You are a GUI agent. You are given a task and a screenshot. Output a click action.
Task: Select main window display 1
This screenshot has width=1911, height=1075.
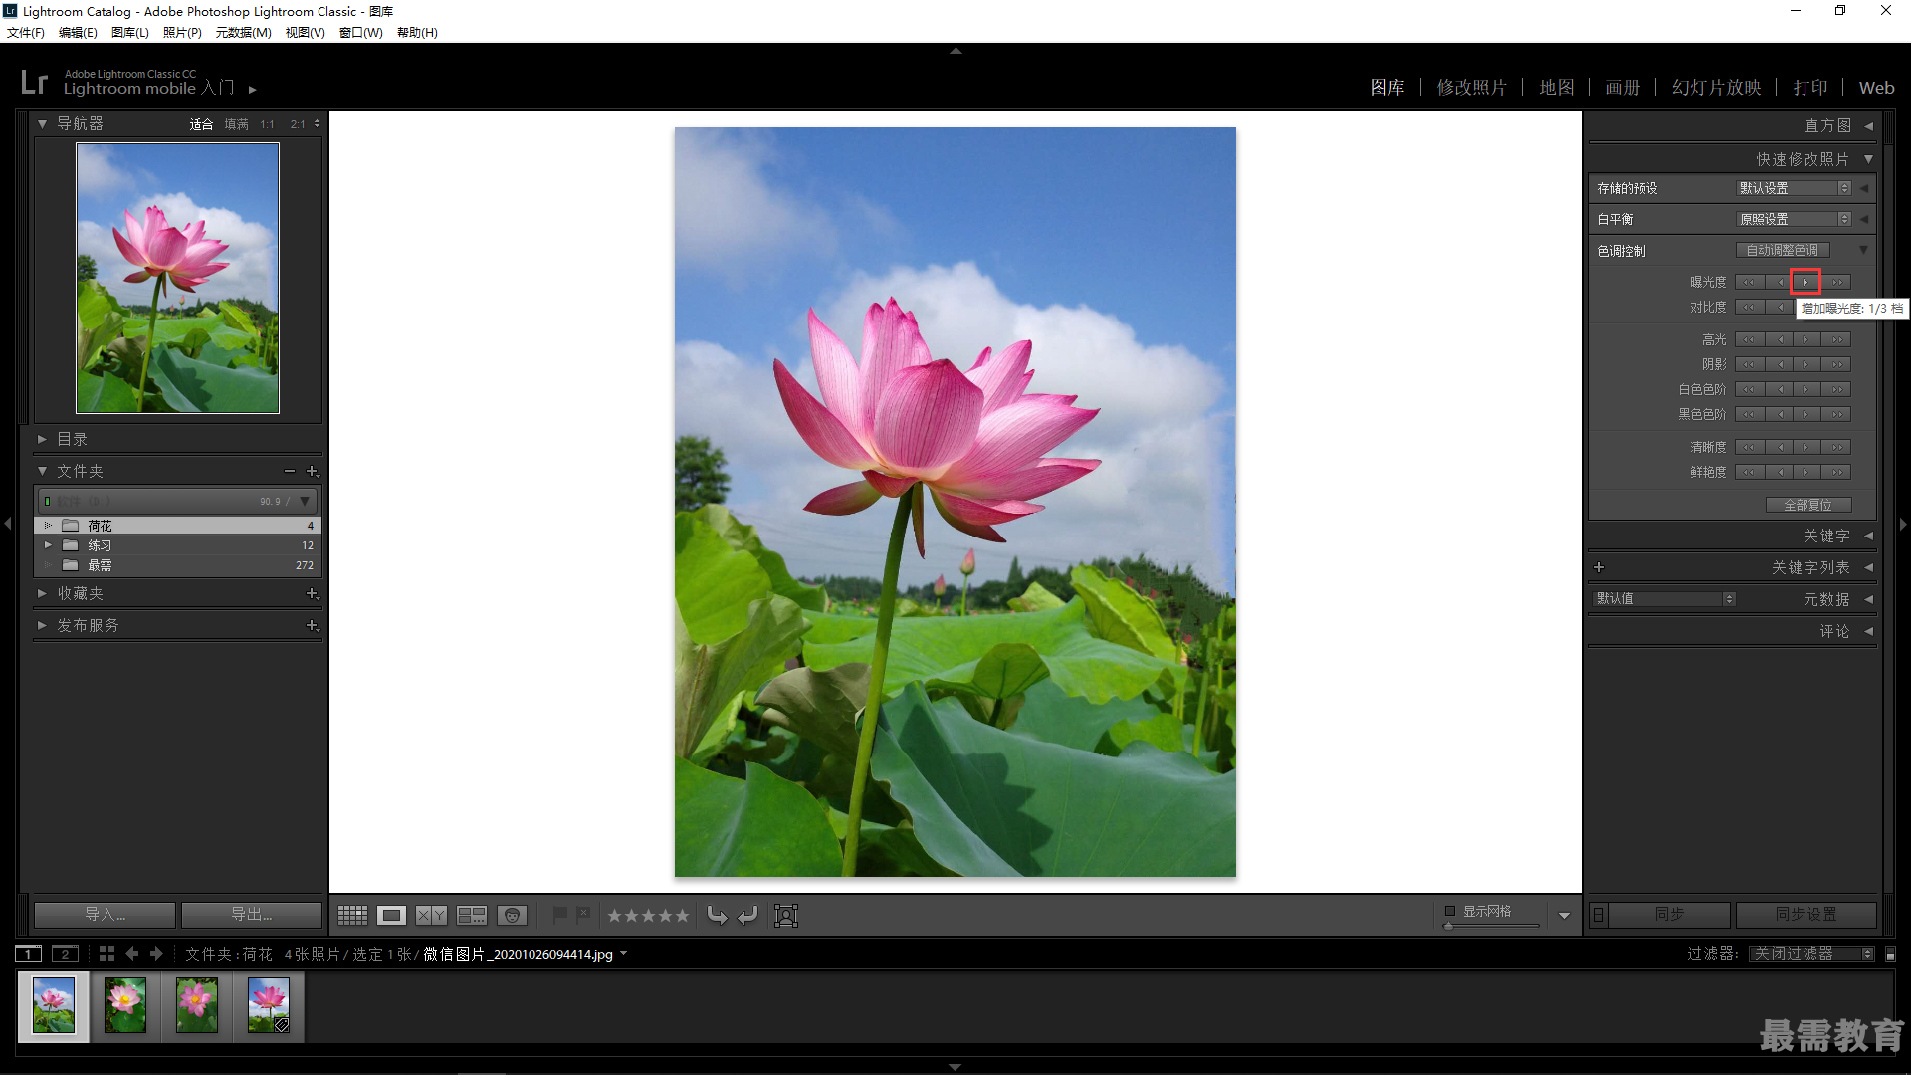tap(29, 954)
